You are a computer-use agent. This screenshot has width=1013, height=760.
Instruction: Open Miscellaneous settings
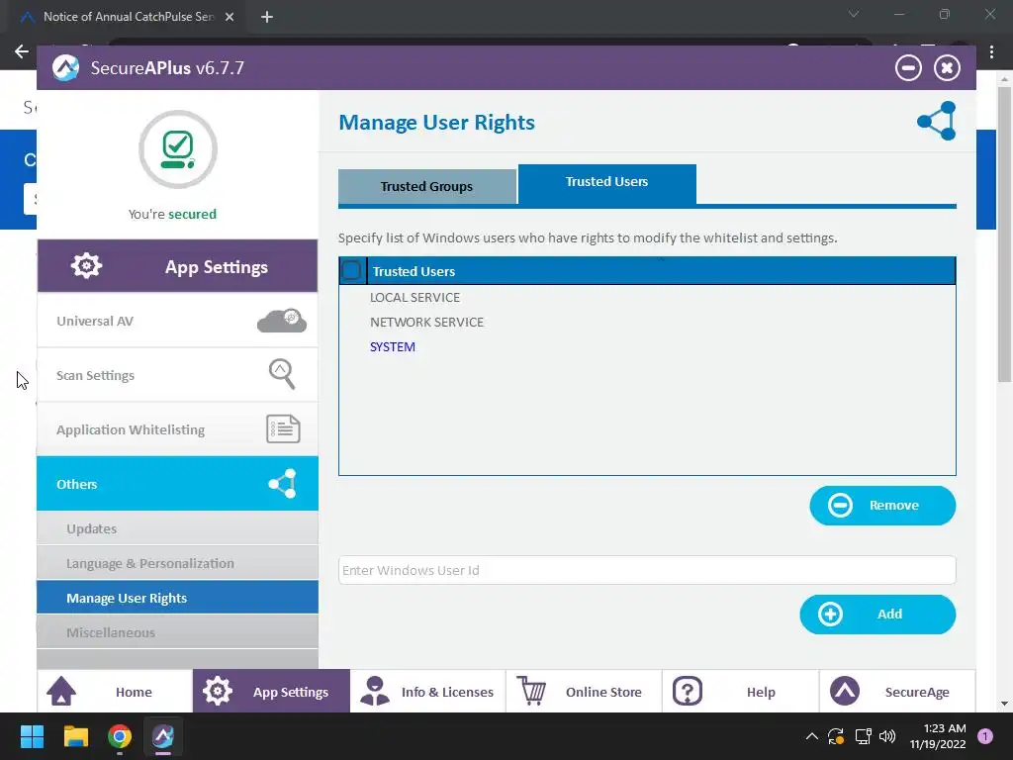(178, 632)
